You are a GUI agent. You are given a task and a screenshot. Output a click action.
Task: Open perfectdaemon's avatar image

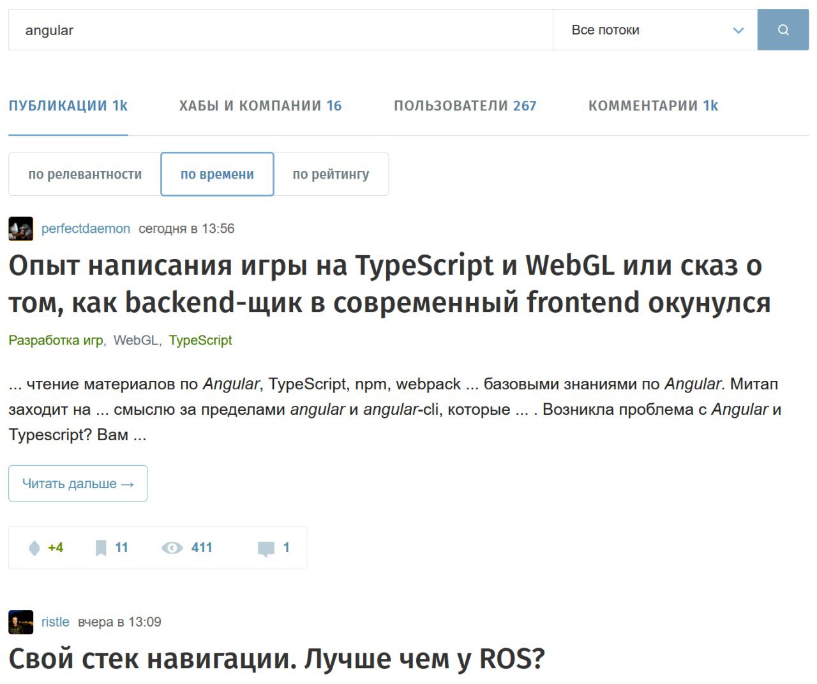click(x=20, y=228)
